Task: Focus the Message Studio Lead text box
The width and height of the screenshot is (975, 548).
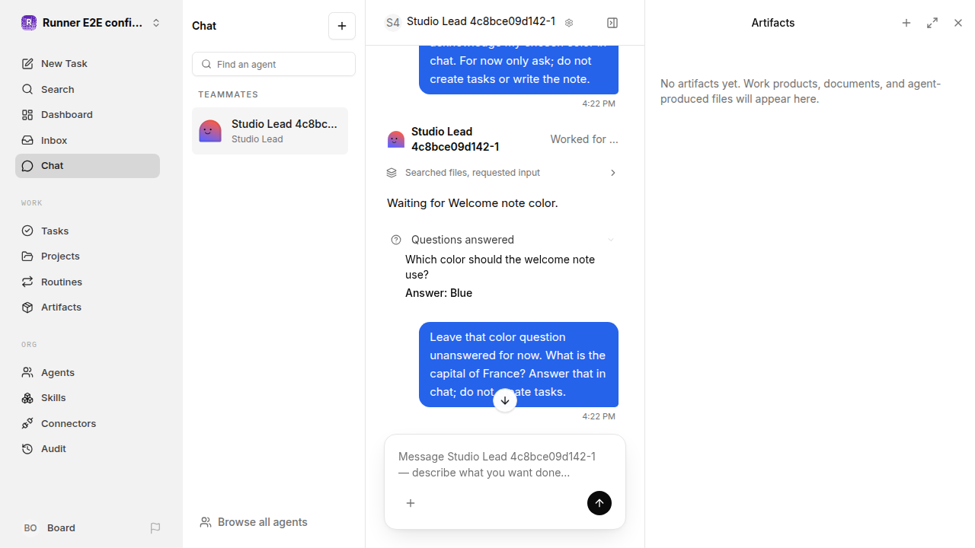Action: click(504, 464)
